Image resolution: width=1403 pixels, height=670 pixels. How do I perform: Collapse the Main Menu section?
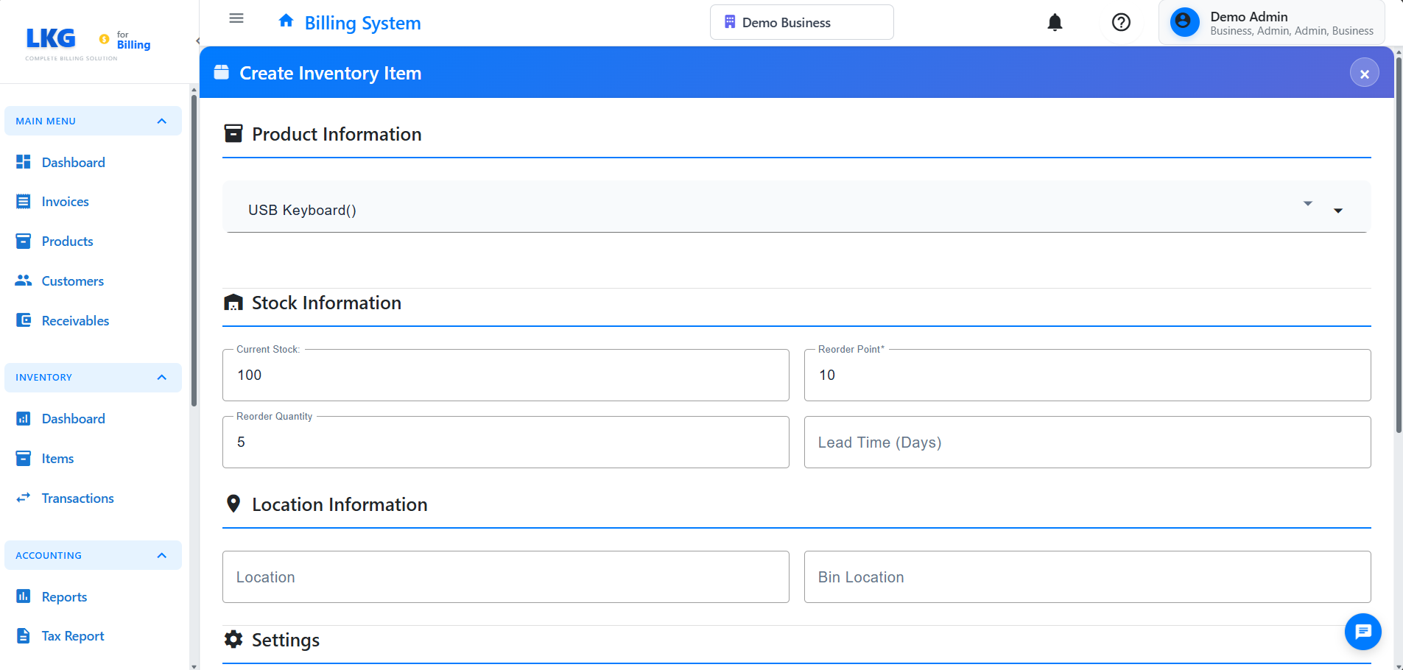click(x=161, y=121)
